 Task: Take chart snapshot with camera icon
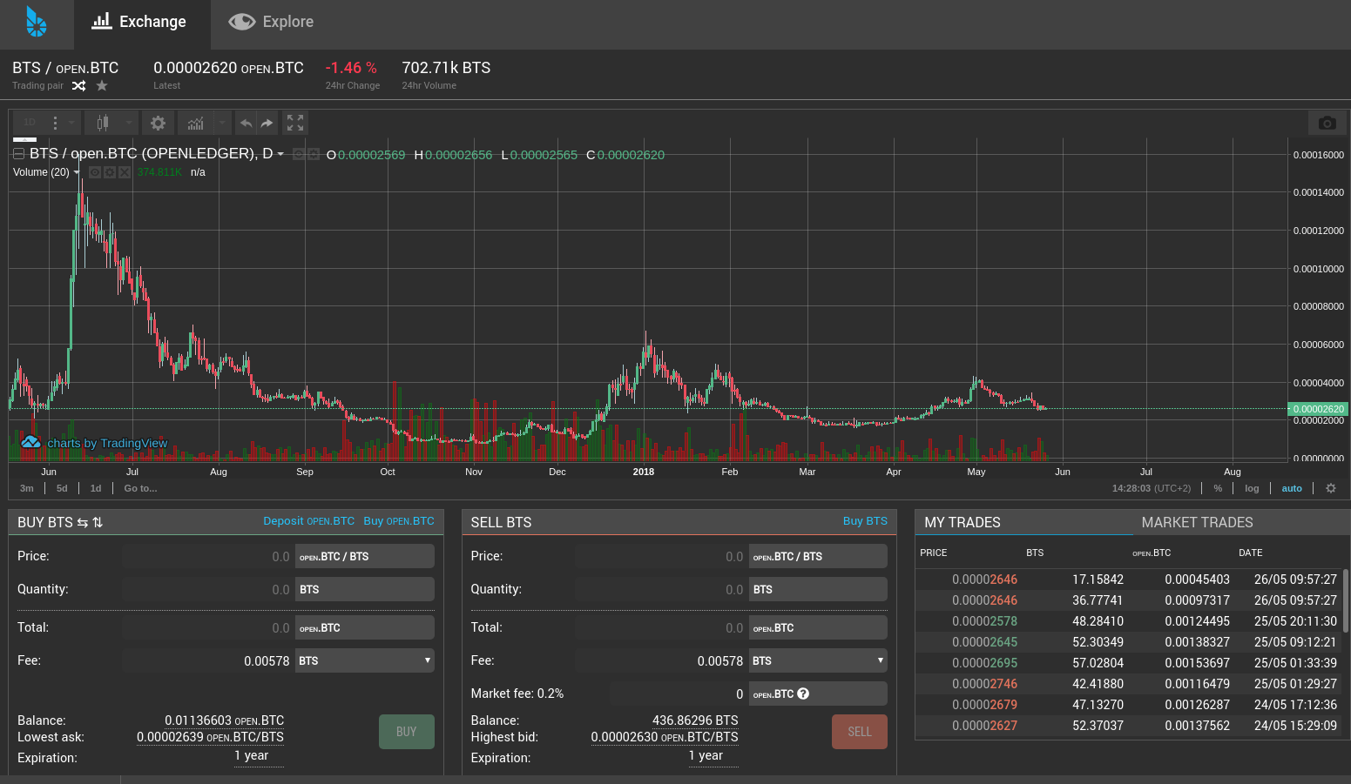point(1327,123)
